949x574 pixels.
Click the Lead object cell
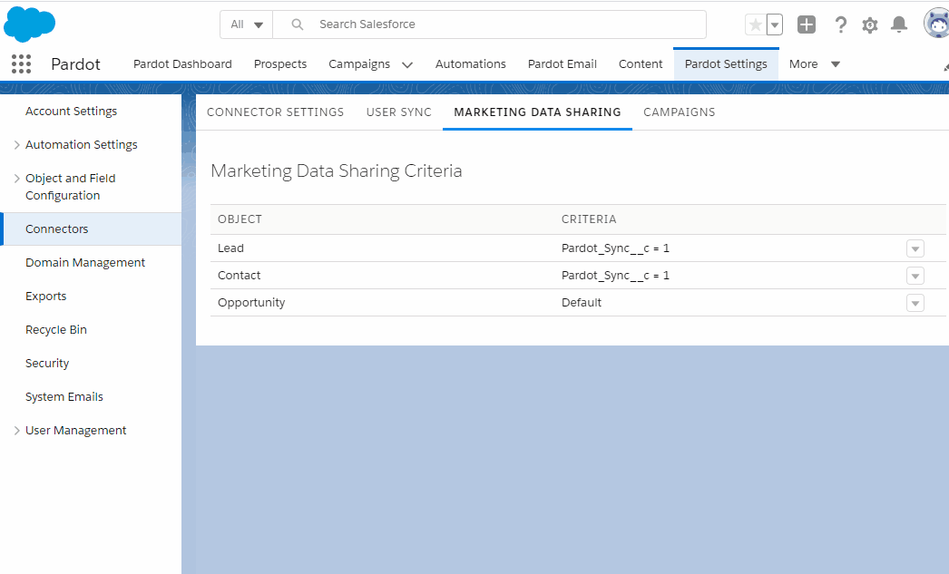230,248
